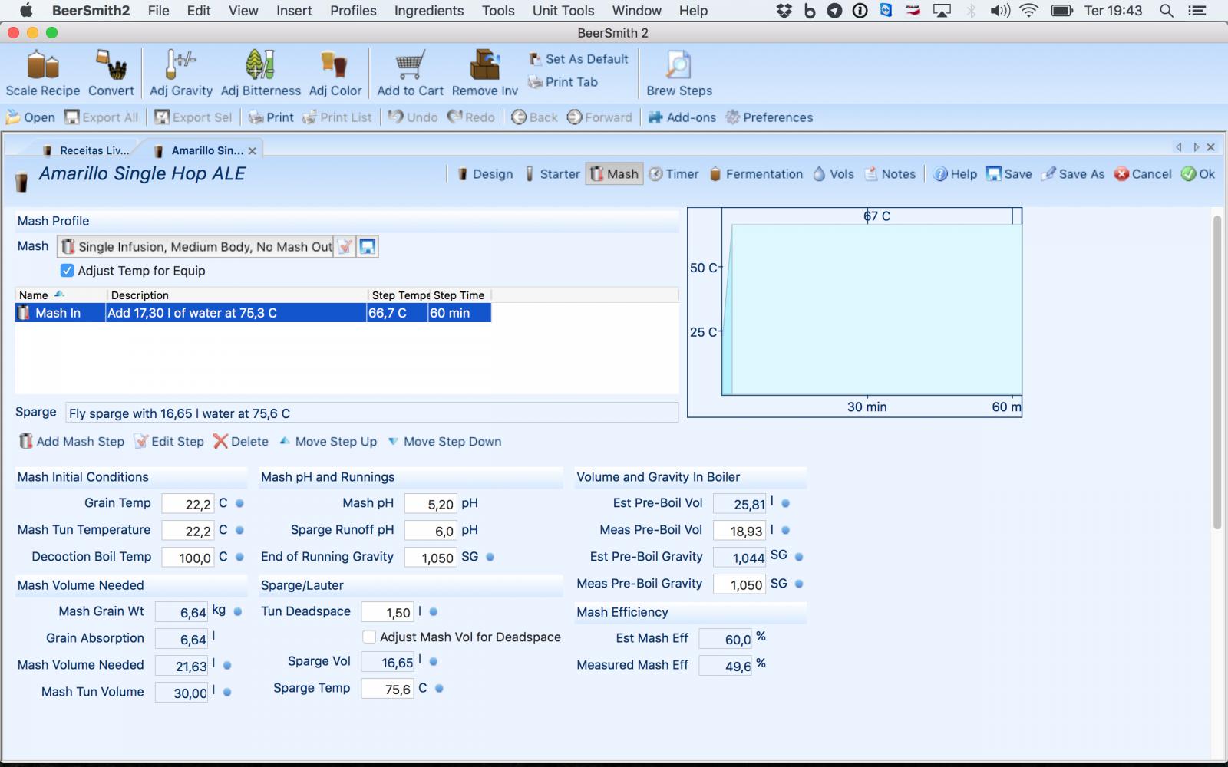Click the Help button

tap(955, 174)
